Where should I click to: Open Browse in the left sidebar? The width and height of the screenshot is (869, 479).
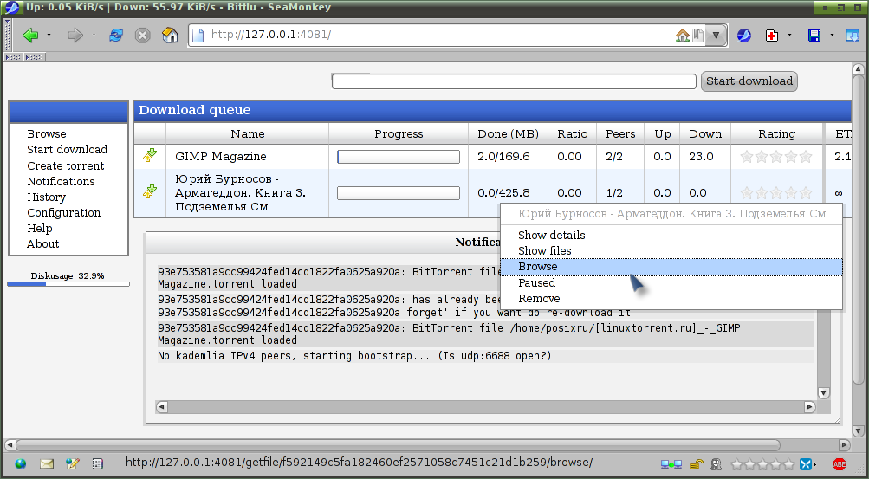[47, 134]
